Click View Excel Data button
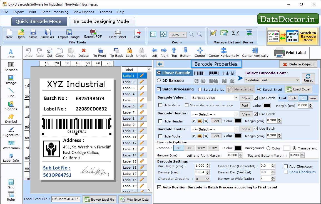The height and width of the screenshot is (204, 321). coord(135,199)
